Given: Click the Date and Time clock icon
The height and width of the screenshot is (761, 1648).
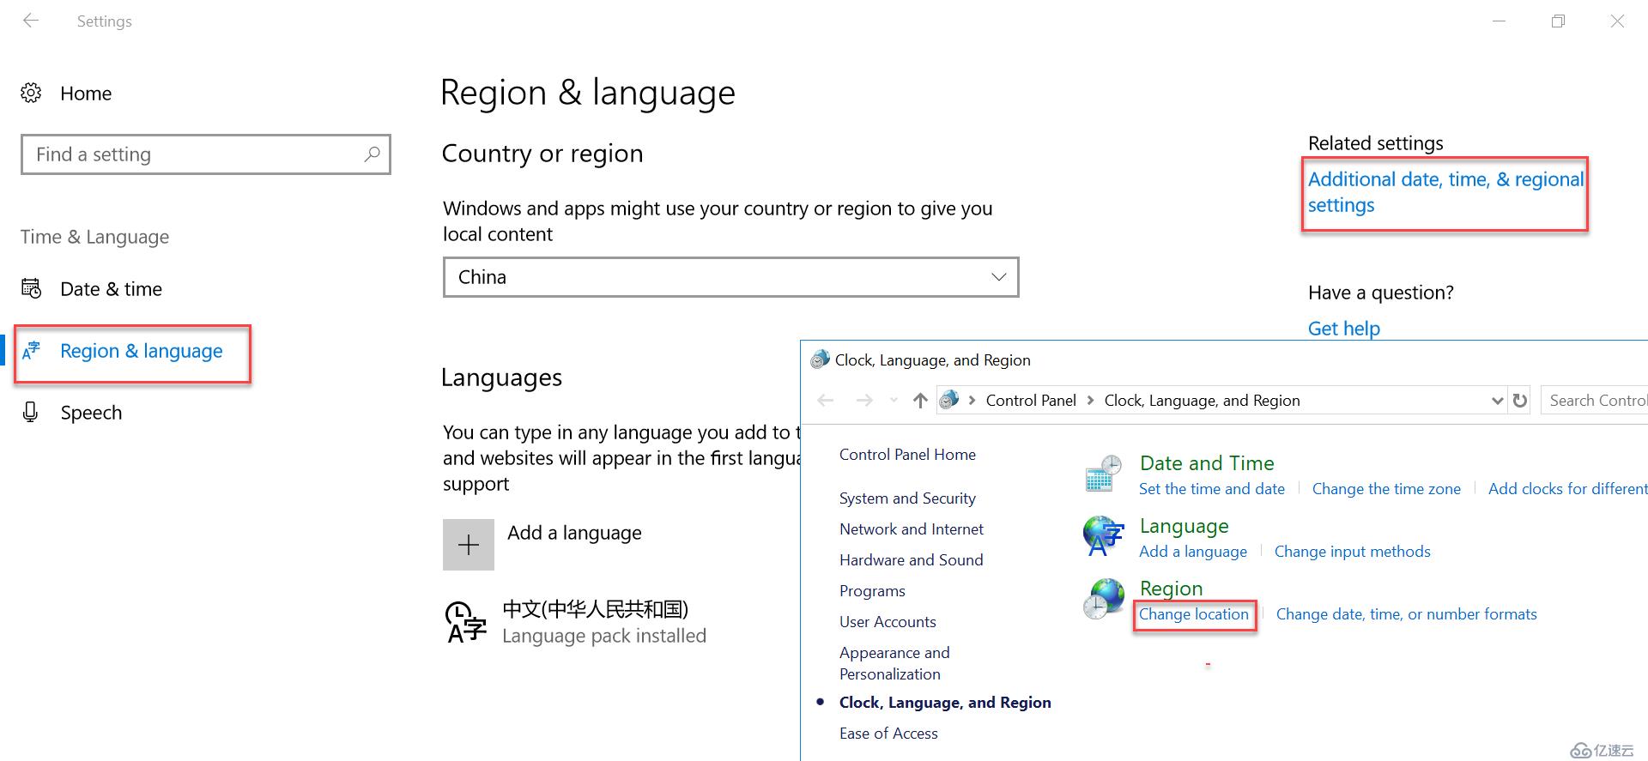Looking at the screenshot, I should click(1103, 474).
